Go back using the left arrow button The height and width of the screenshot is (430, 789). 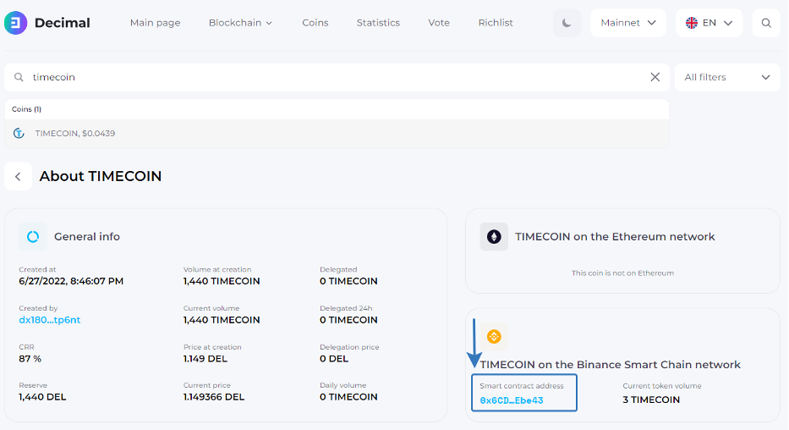click(x=18, y=176)
